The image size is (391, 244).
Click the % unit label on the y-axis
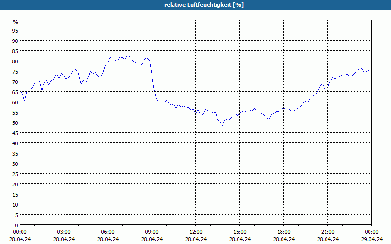point(16,22)
